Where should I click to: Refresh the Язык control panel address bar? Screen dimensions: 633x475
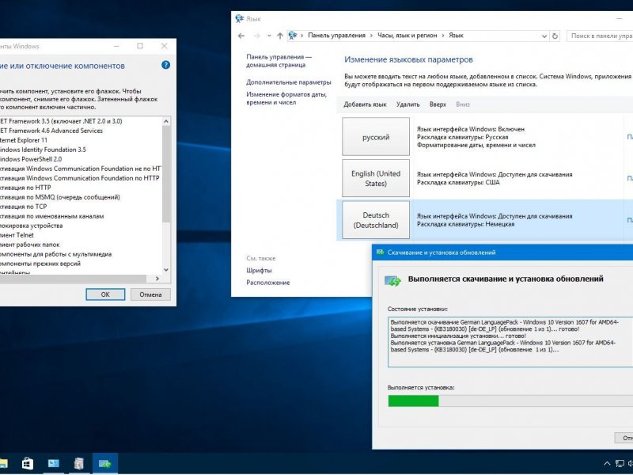tap(555, 36)
